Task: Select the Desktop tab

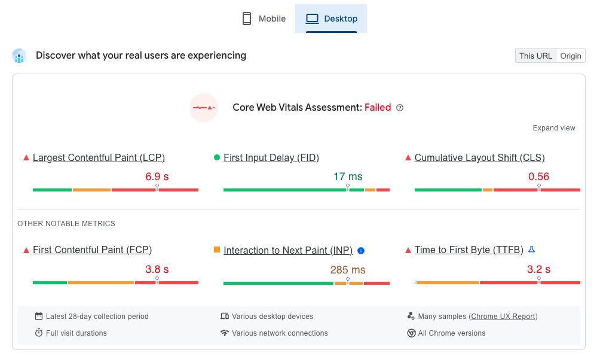Action: [x=331, y=19]
